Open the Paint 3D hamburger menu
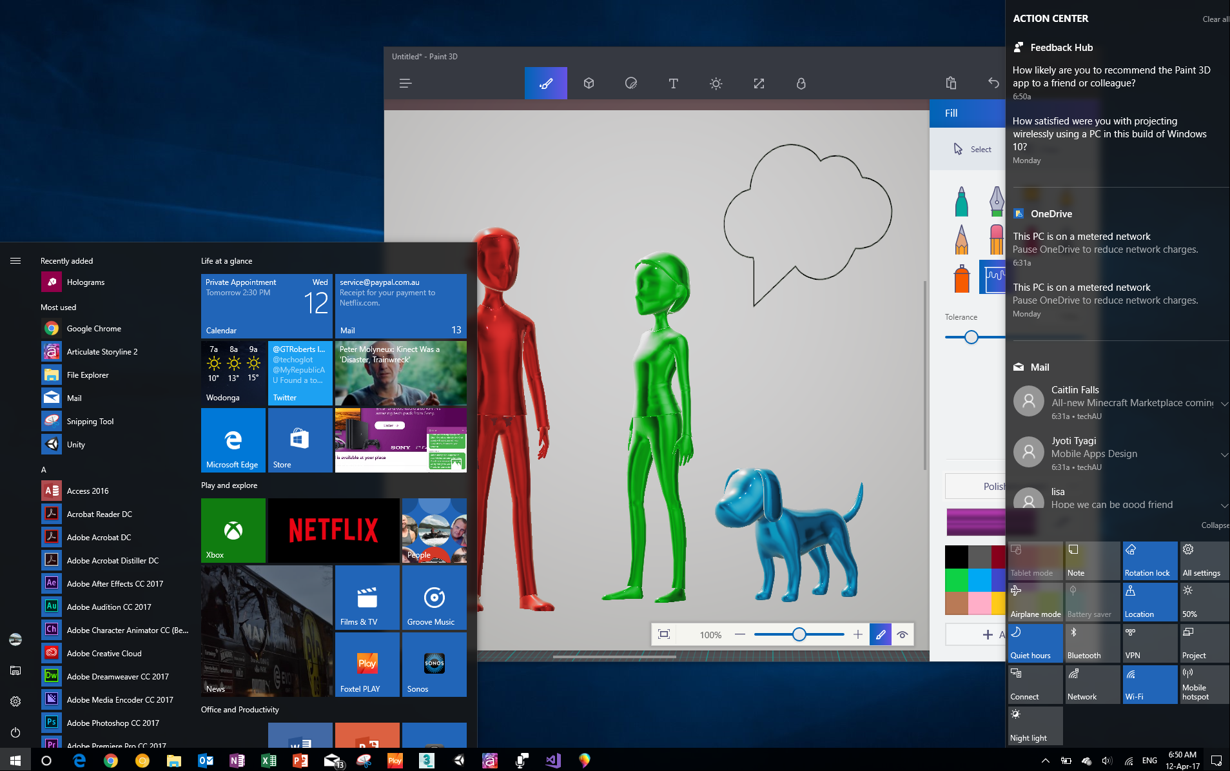 (405, 83)
